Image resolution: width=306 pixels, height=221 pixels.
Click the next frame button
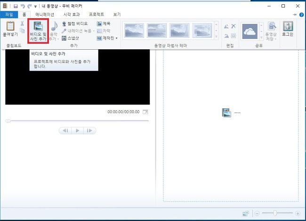click(x=89, y=130)
